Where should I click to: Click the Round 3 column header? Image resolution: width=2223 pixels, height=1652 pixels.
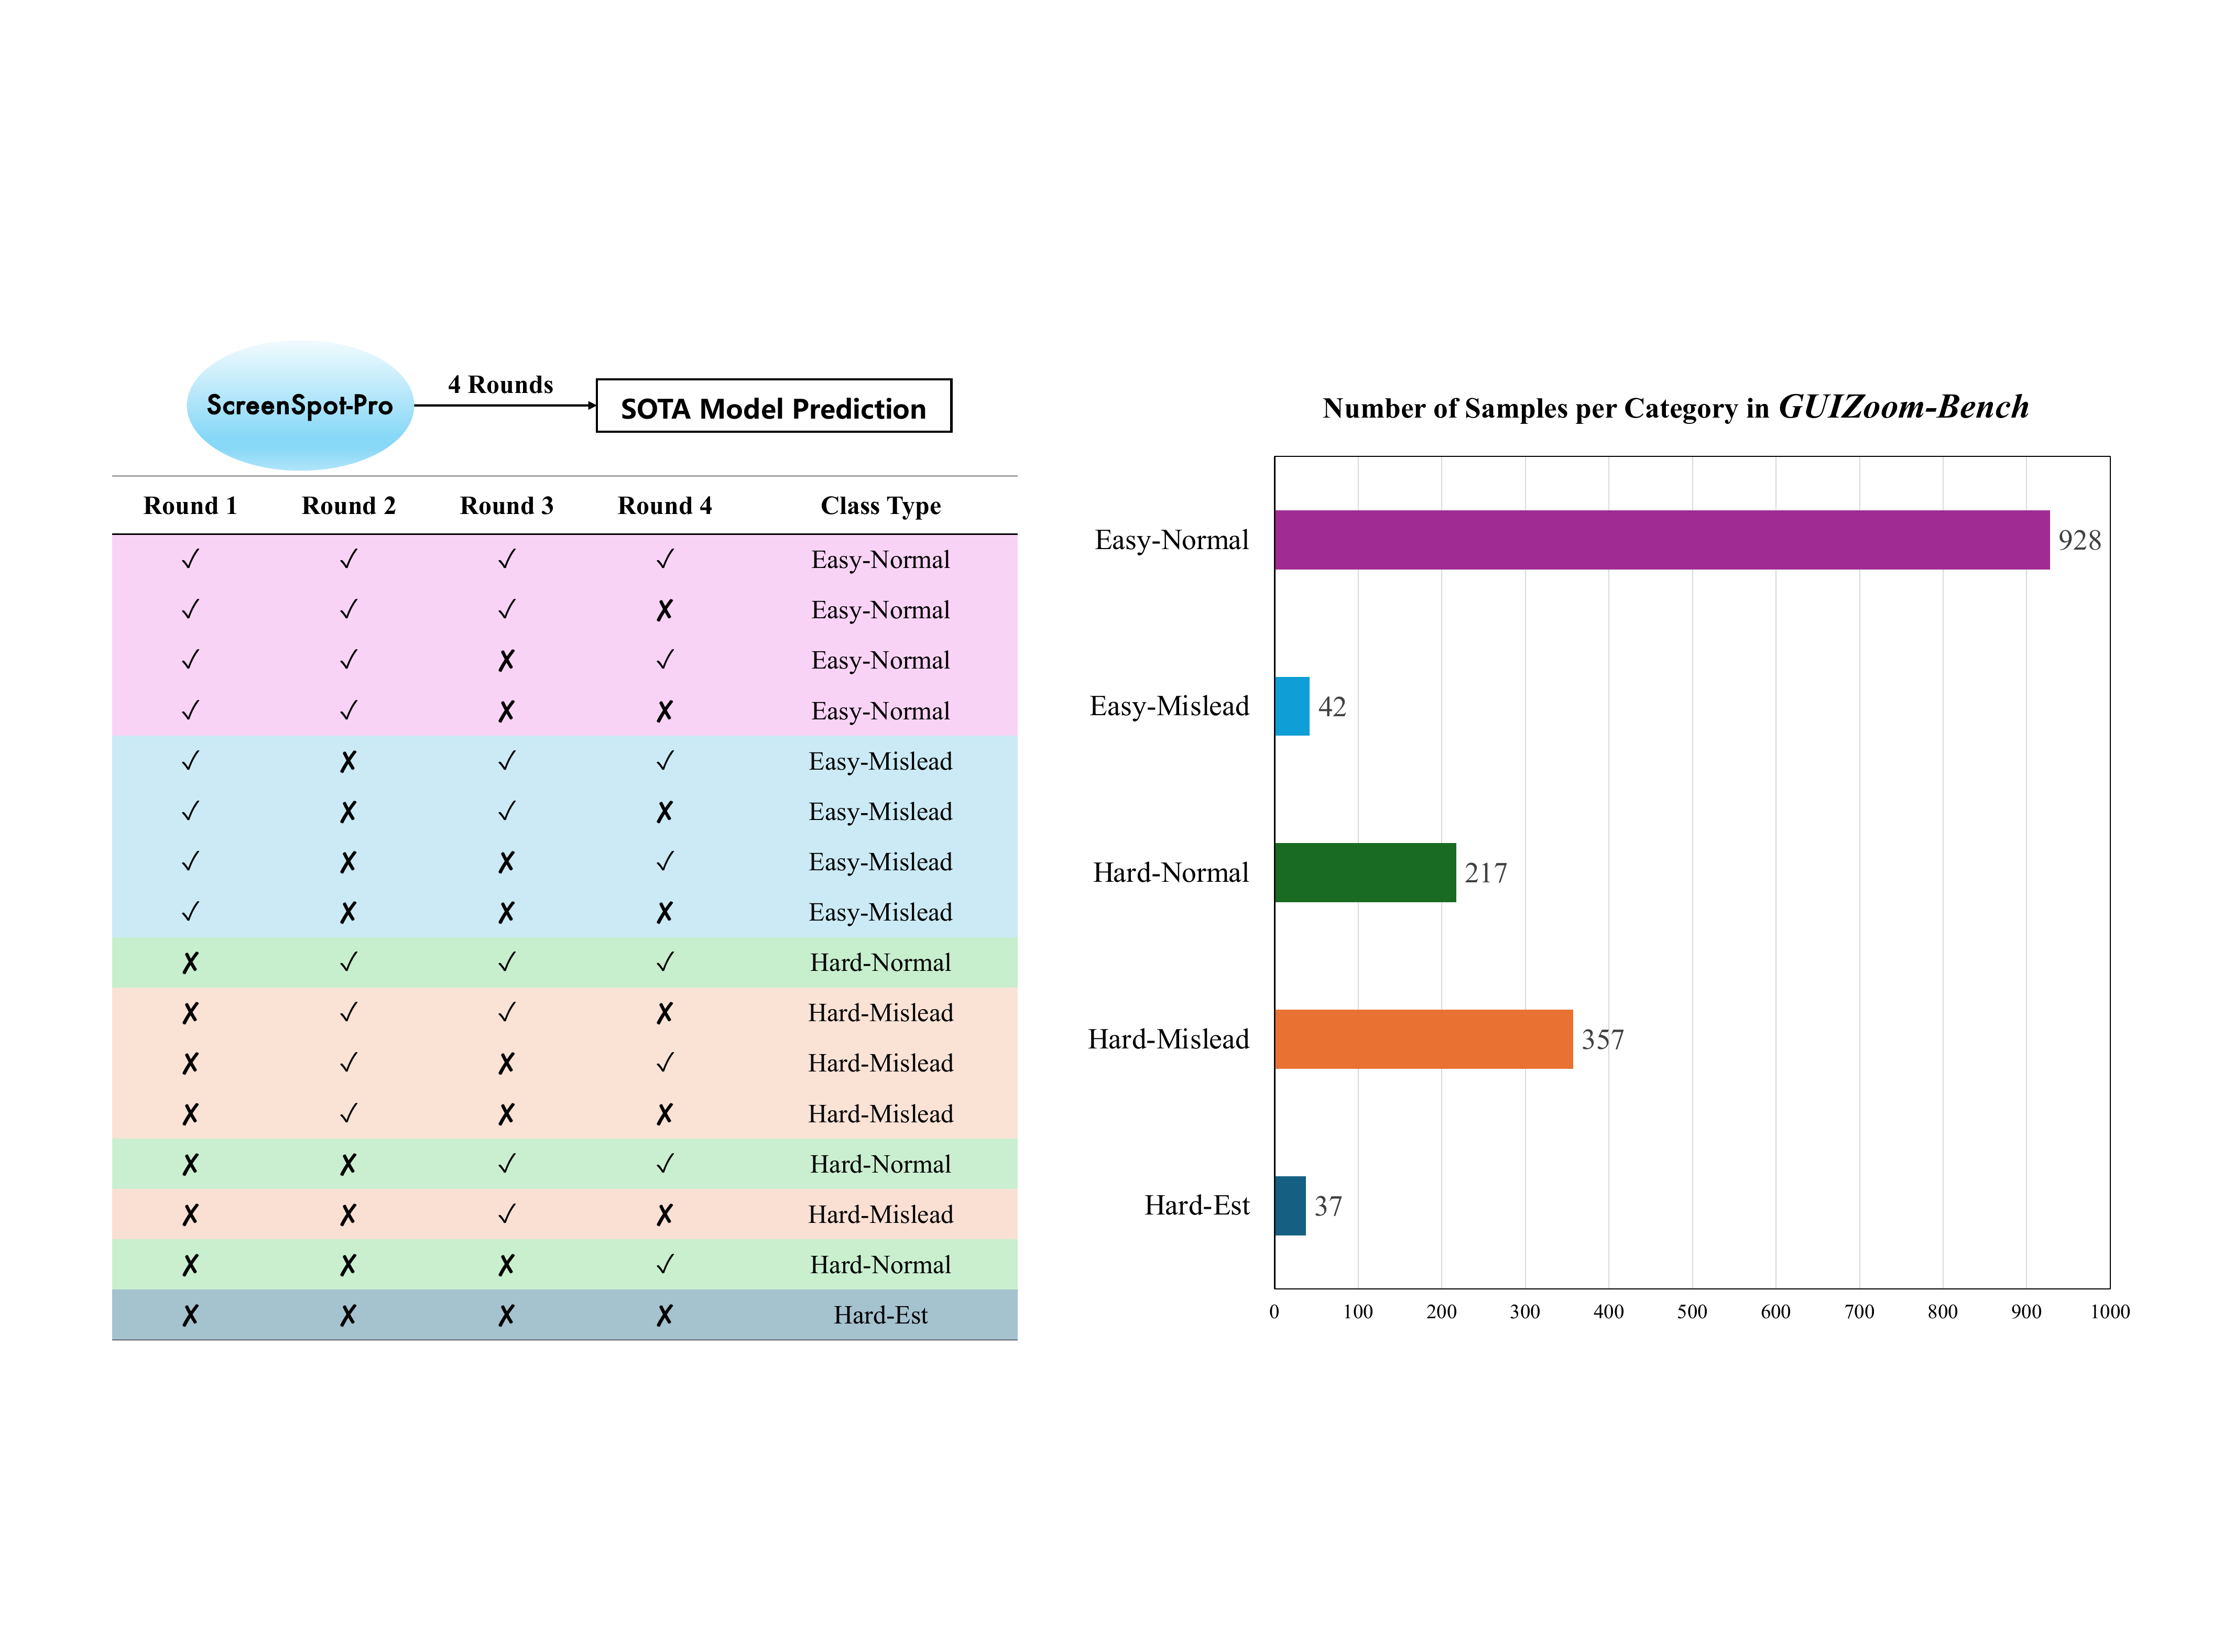tap(506, 506)
